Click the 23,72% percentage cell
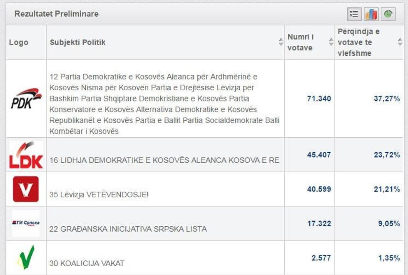This screenshot has height=275, width=408. 387,155
